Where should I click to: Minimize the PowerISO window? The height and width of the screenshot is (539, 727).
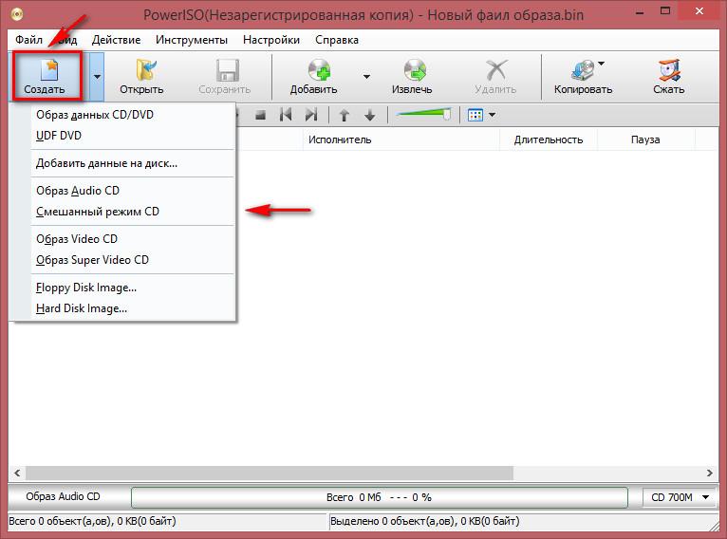pos(640,12)
